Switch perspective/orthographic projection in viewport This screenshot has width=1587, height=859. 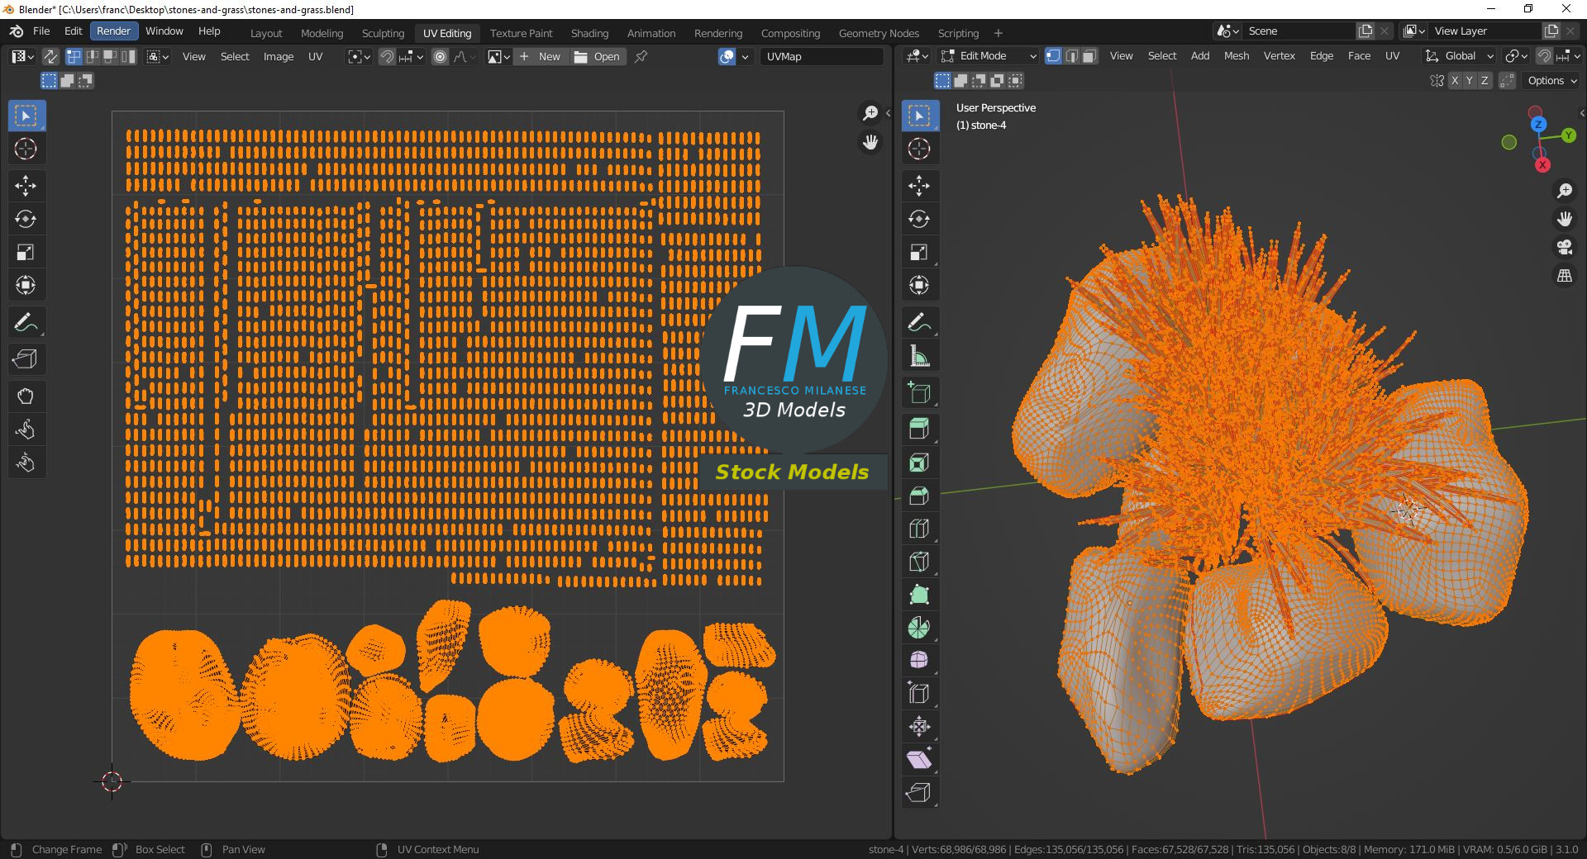click(1564, 276)
